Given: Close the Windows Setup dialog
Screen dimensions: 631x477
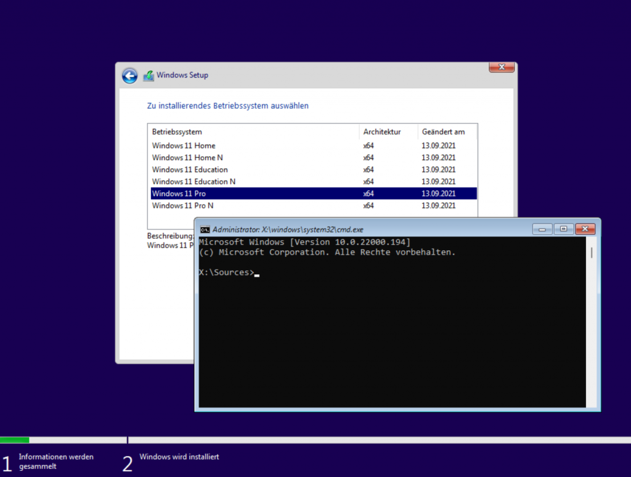Looking at the screenshot, I should (x=502, y=67).
